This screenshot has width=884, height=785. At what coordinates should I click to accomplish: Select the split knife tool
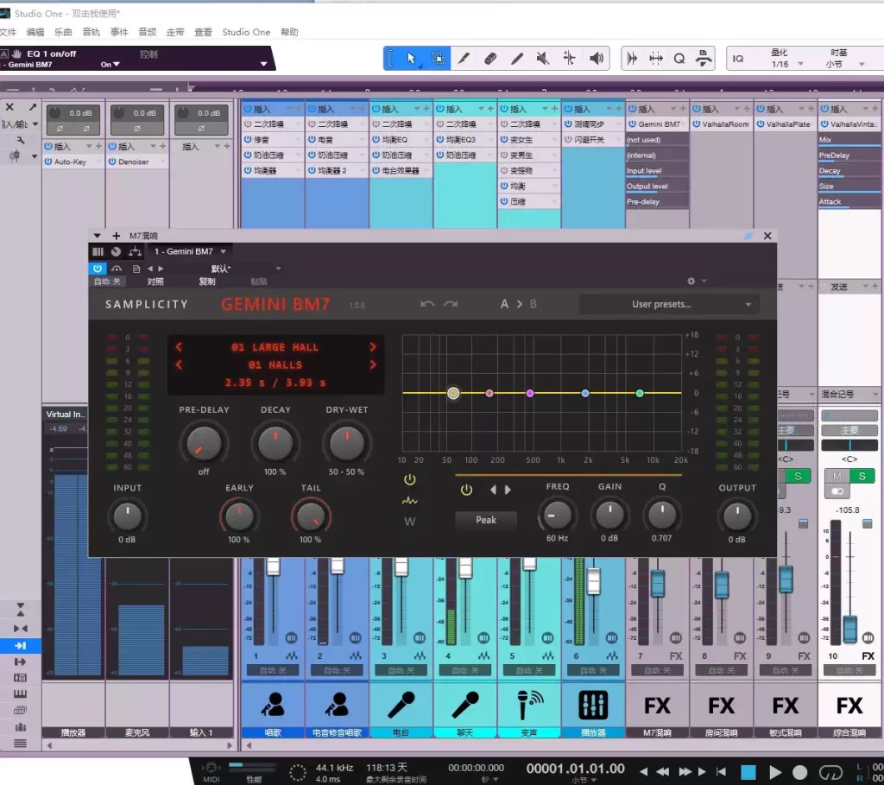click(x=464, y=58)
